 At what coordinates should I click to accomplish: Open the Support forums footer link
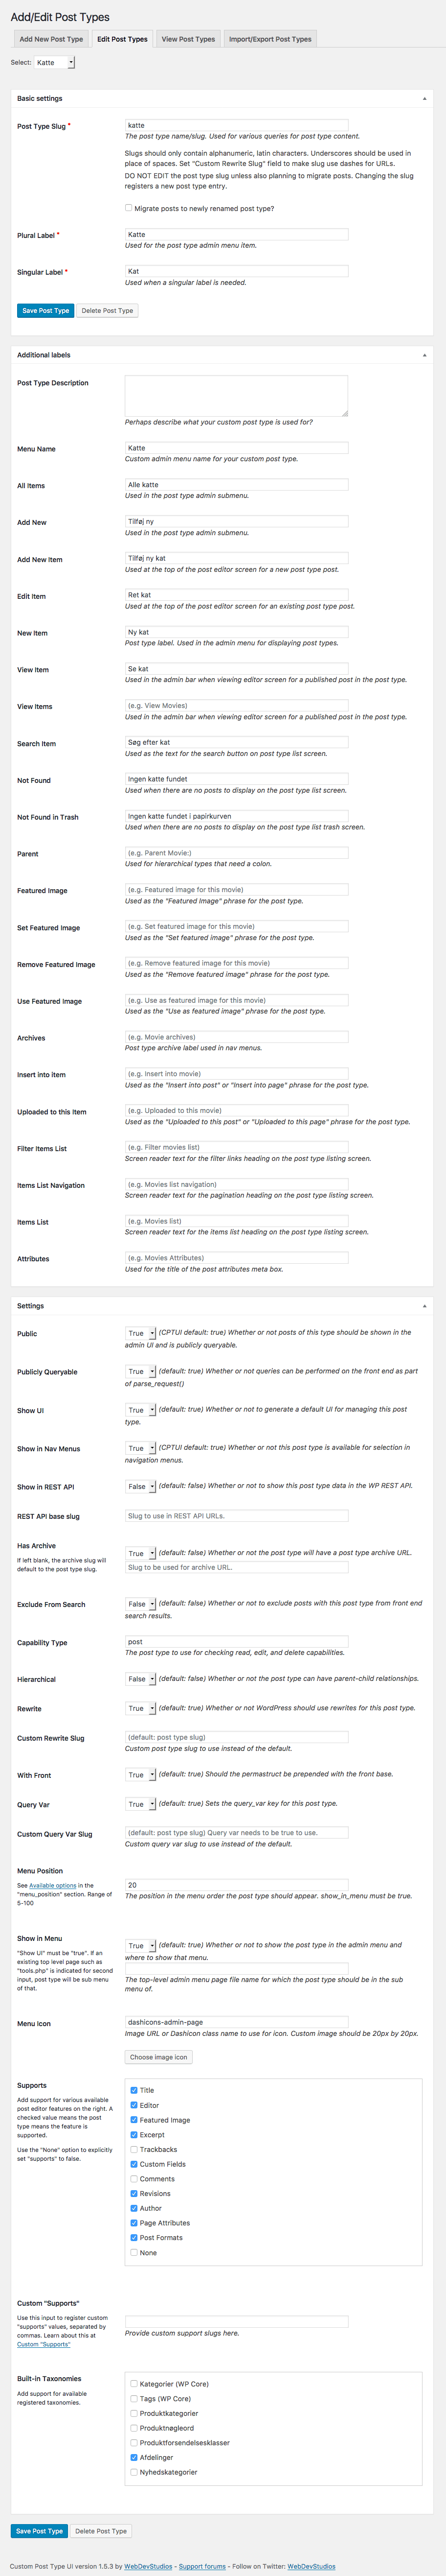[x=201, y=2566]
